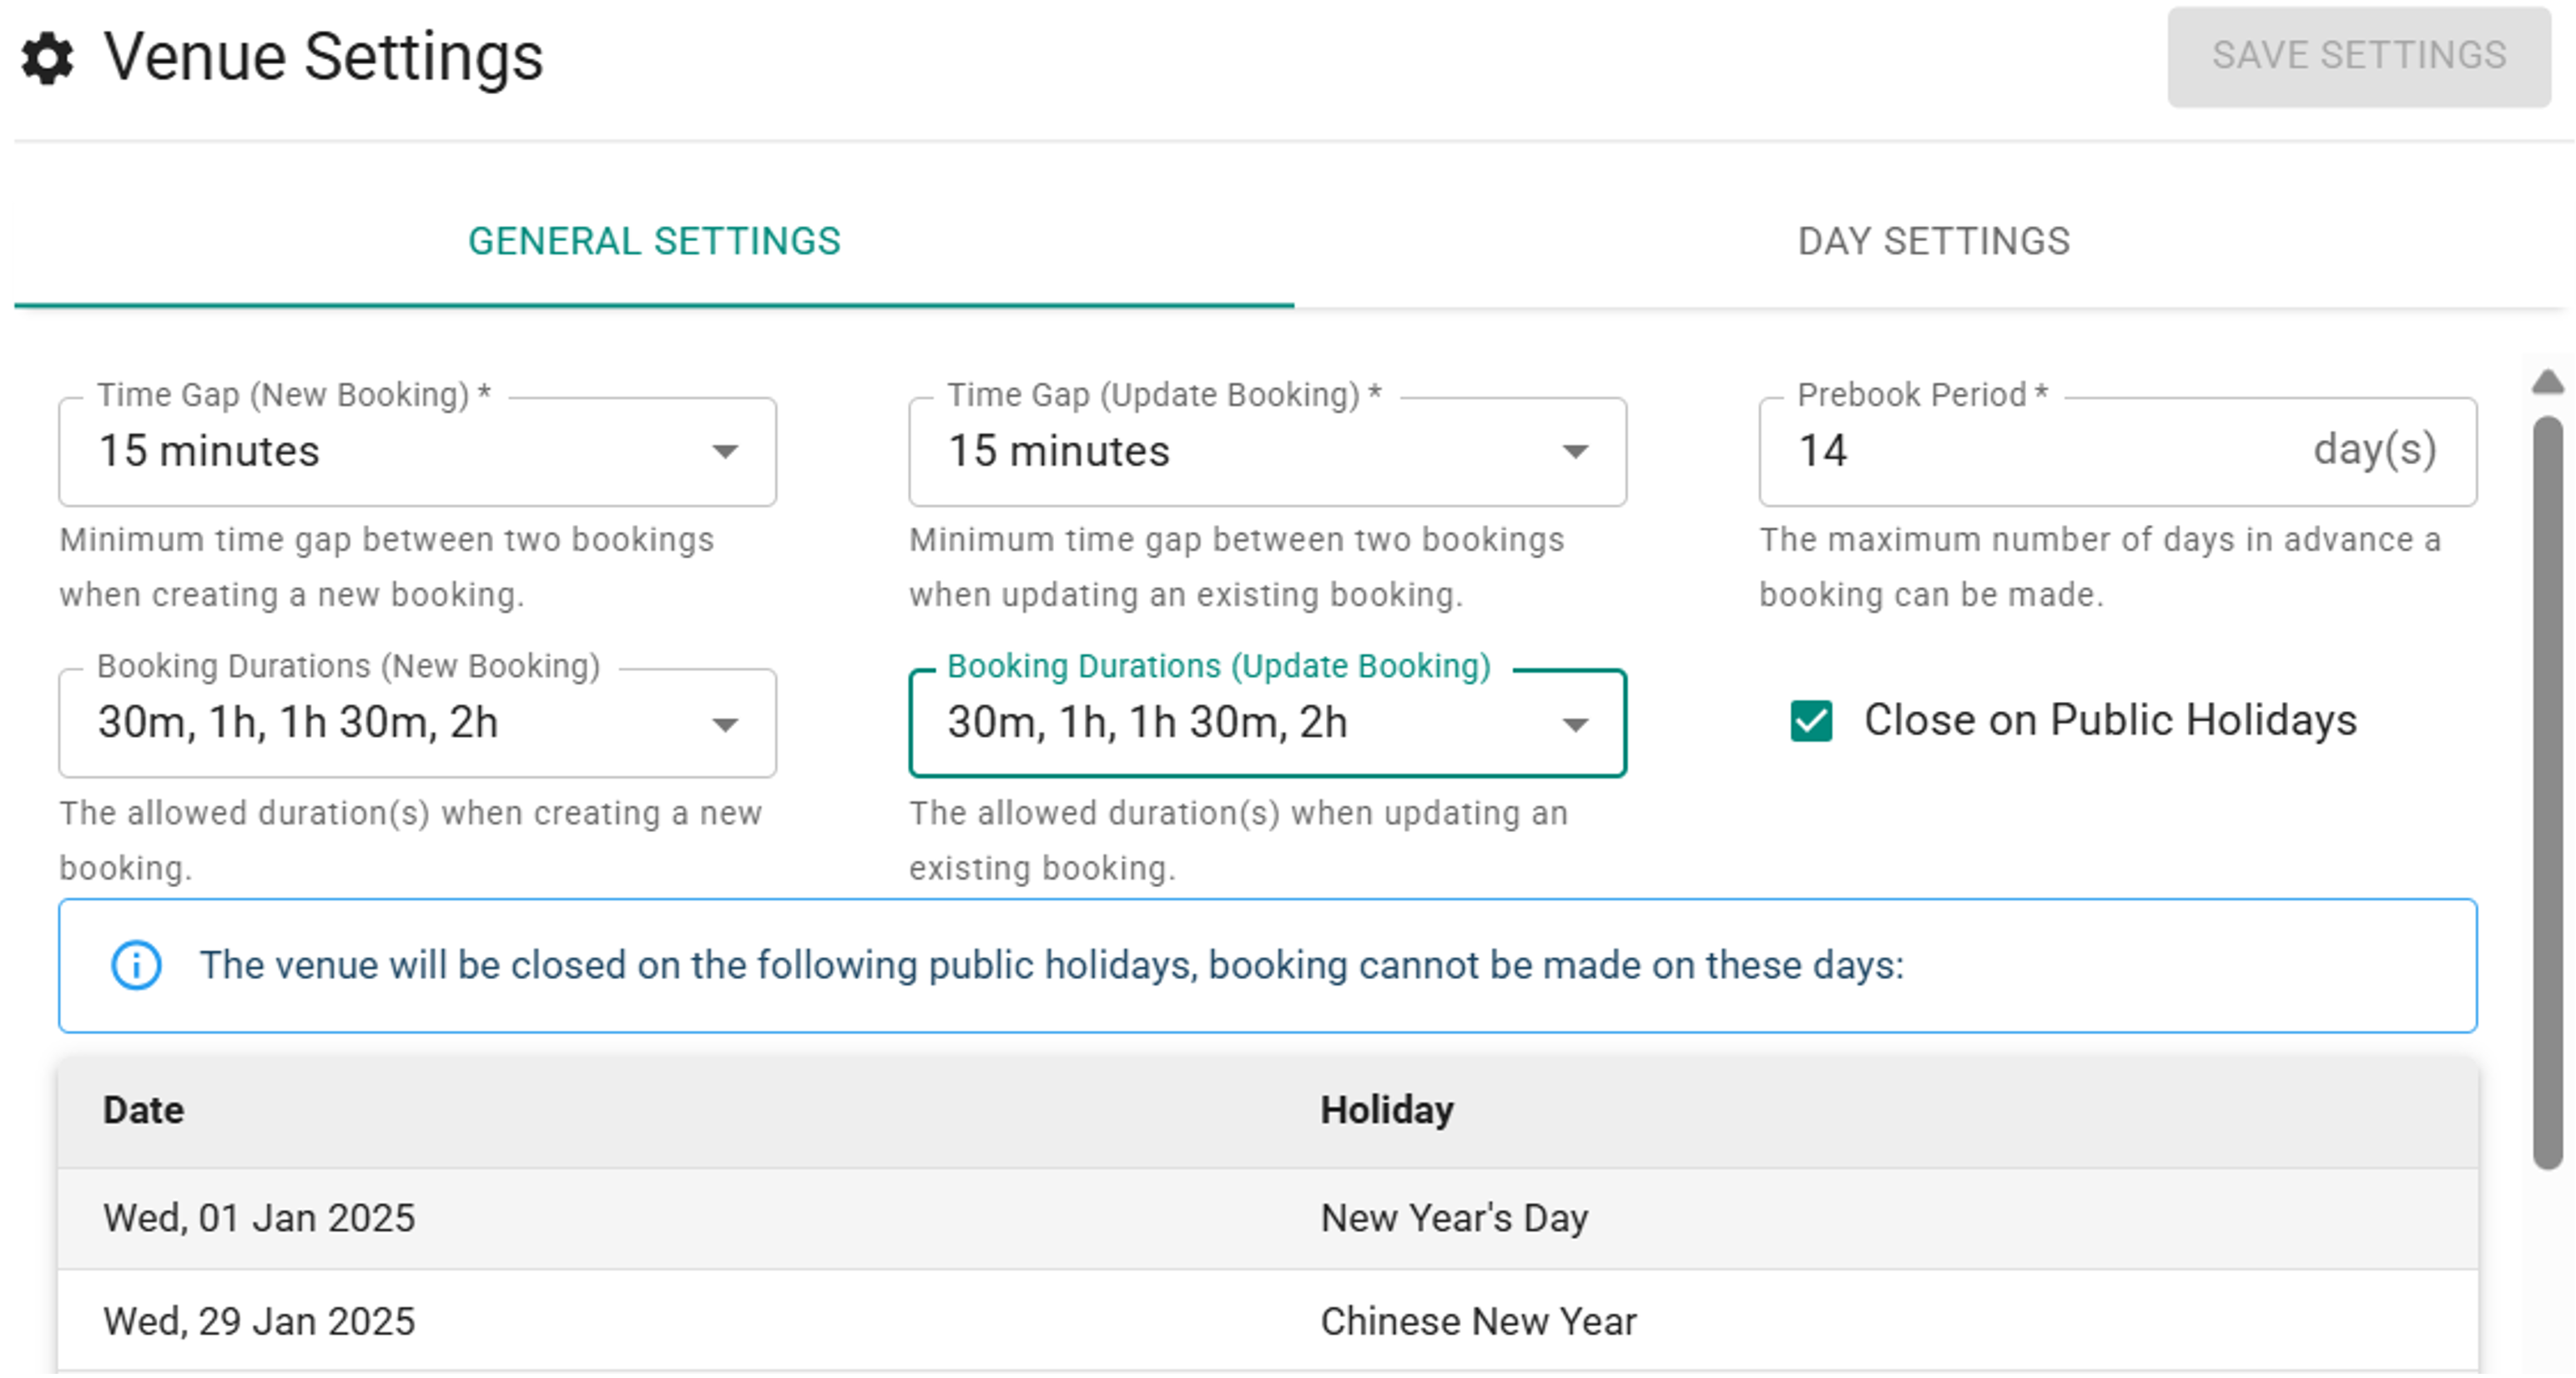Switch to the Day Settings tab
This screenshot has width=2576, height=1378.
[x=1933, y=242]
